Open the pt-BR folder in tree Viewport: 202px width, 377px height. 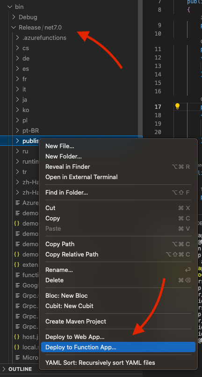pyautogui.click(x=30, y=130)
